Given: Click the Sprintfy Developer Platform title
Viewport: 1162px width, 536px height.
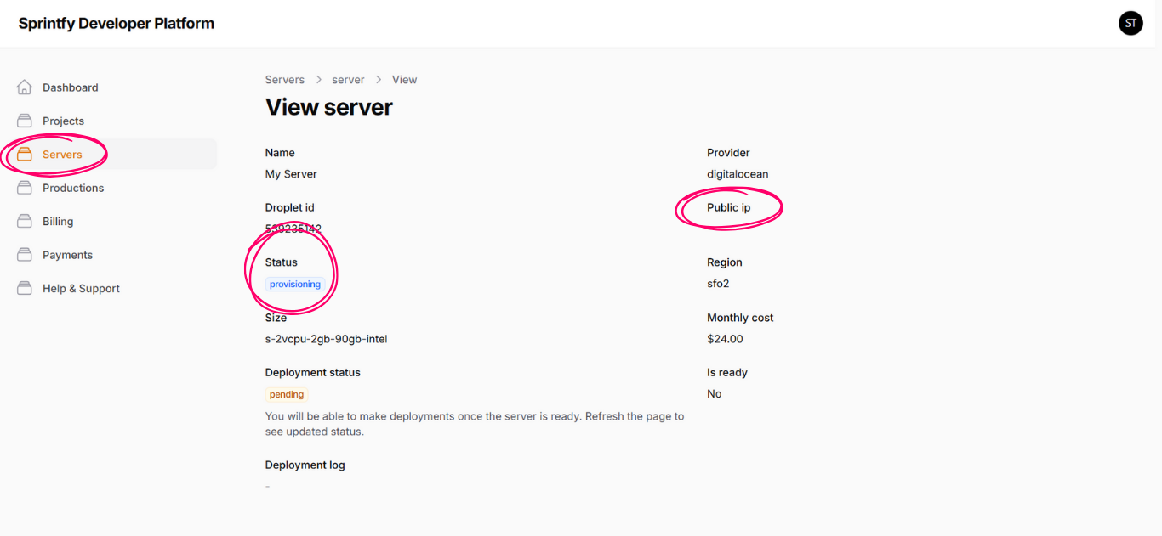Looking at the screenshot, I should pyautogui.click(x=117, y=24).
